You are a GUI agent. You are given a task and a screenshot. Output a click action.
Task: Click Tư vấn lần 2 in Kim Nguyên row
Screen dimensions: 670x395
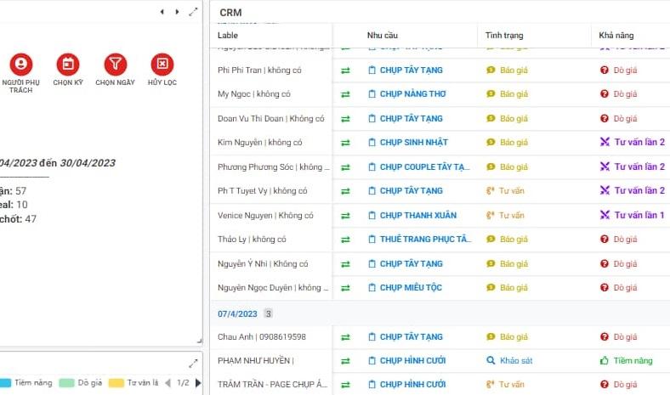tap(633, 142)
